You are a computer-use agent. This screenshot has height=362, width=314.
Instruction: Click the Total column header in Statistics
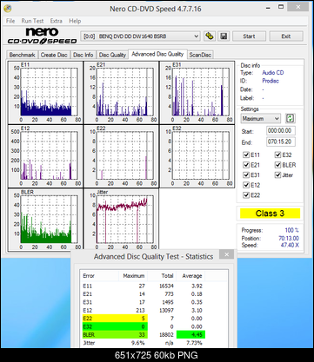click(x=162, y=276)
